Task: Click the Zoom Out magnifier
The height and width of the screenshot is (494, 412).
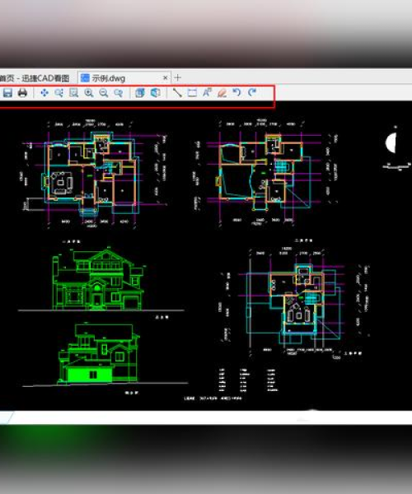Action: [104, 92]
